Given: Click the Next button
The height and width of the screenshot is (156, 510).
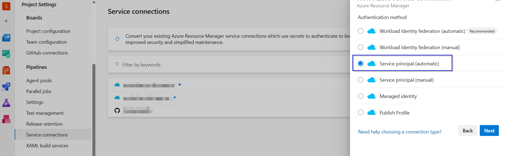Looking at the screenshot, I should 489,130.
